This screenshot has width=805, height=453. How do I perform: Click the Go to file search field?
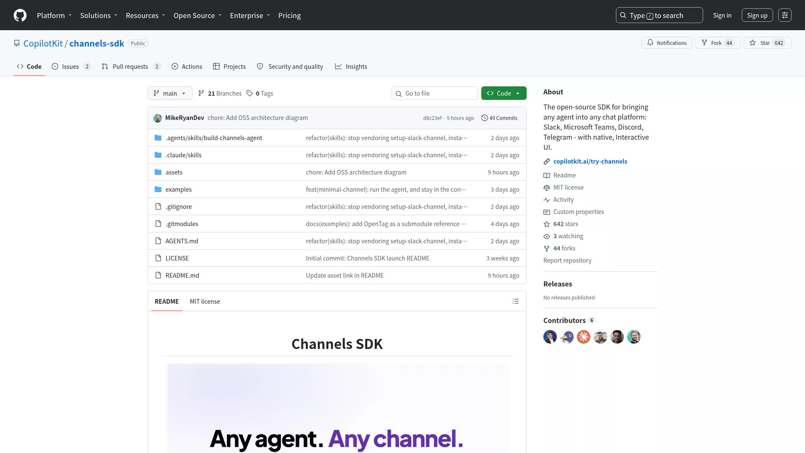coord(435,94)
